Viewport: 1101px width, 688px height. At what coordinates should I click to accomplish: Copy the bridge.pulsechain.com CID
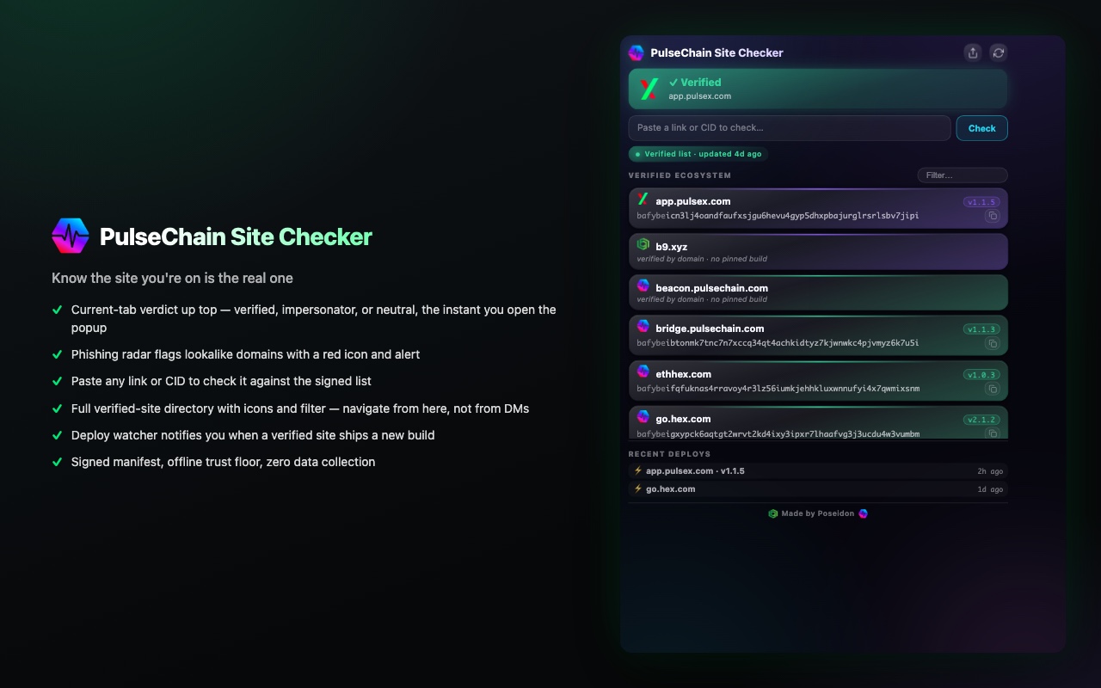pos(992,343)
